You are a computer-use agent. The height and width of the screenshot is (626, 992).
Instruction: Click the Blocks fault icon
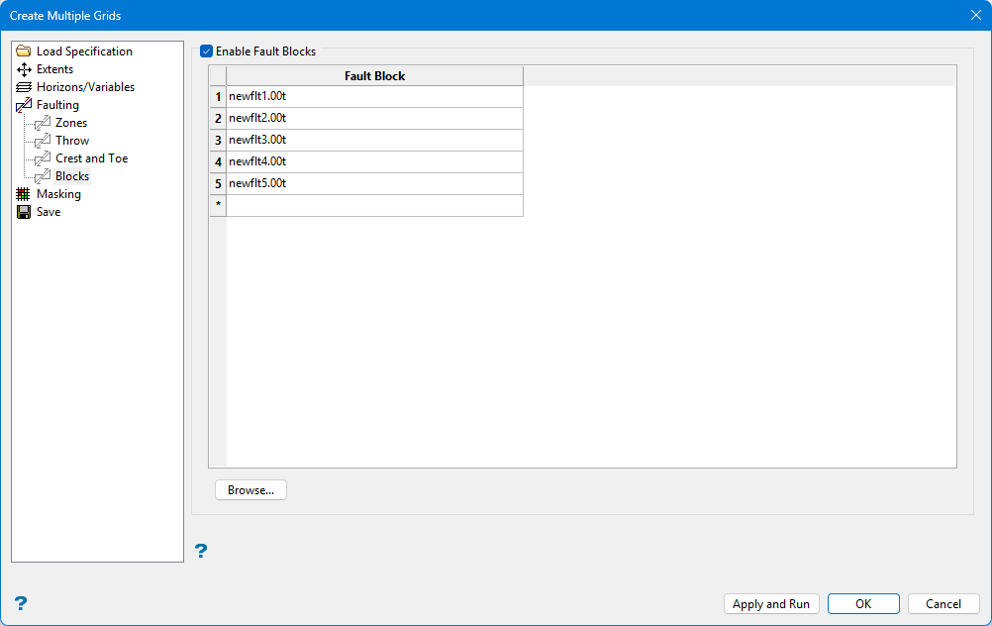[43, 176]
